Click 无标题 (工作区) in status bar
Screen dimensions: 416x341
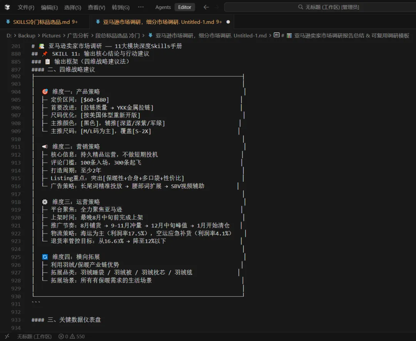(x=34, y=336)
